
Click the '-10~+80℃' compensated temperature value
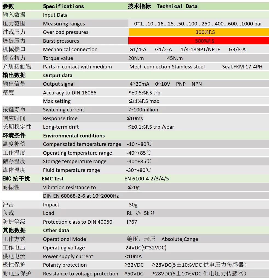tap(139, 144)
